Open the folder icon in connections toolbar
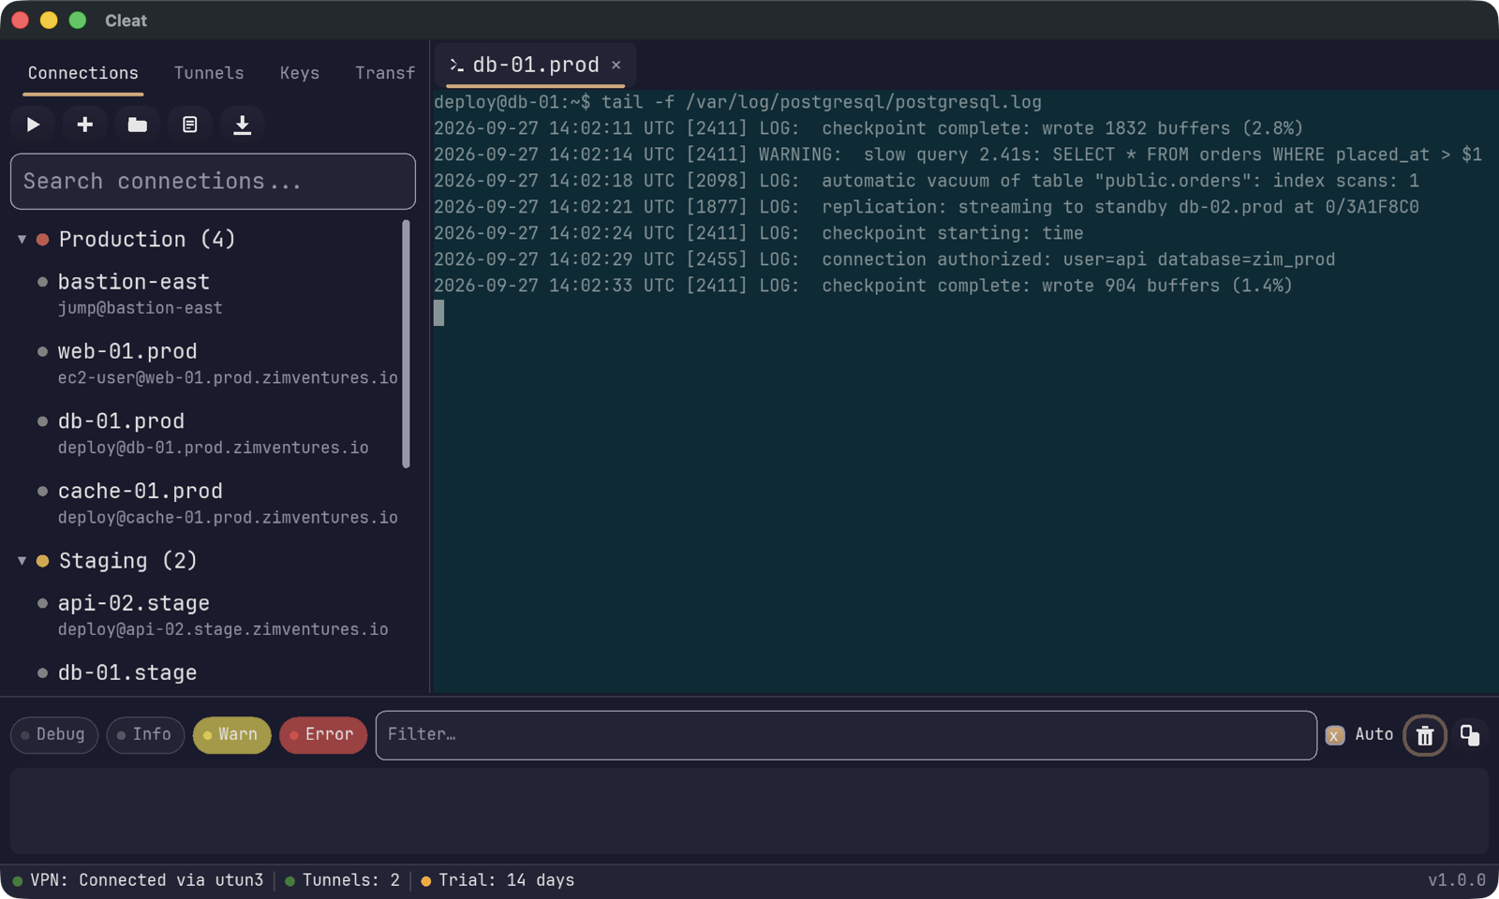 pyautogui.click(x=138, y=125)
